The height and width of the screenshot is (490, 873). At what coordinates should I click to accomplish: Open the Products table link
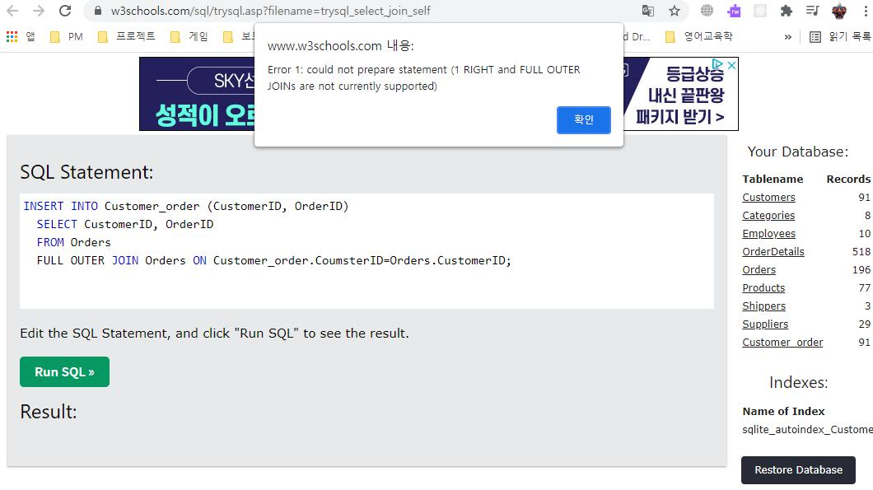tap(763, 288)
